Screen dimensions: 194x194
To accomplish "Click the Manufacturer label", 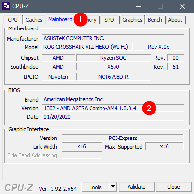I will click(x=23, y=39).
